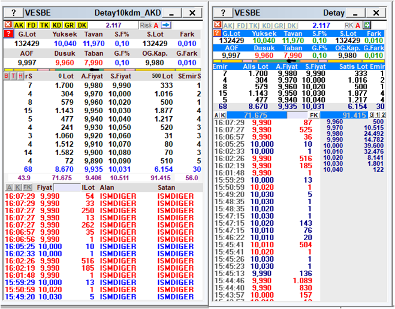Viewport: 395px width, 309px height.
Task: Click ask price 10,050 in left depth table
Action: click(120, 128)
